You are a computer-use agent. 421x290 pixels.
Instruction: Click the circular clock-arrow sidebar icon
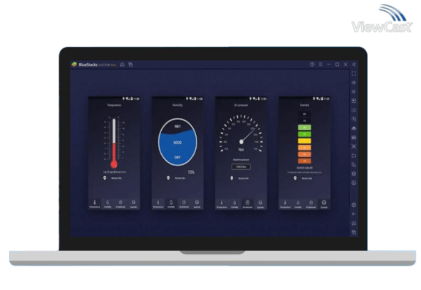click(x=354, y=183)
